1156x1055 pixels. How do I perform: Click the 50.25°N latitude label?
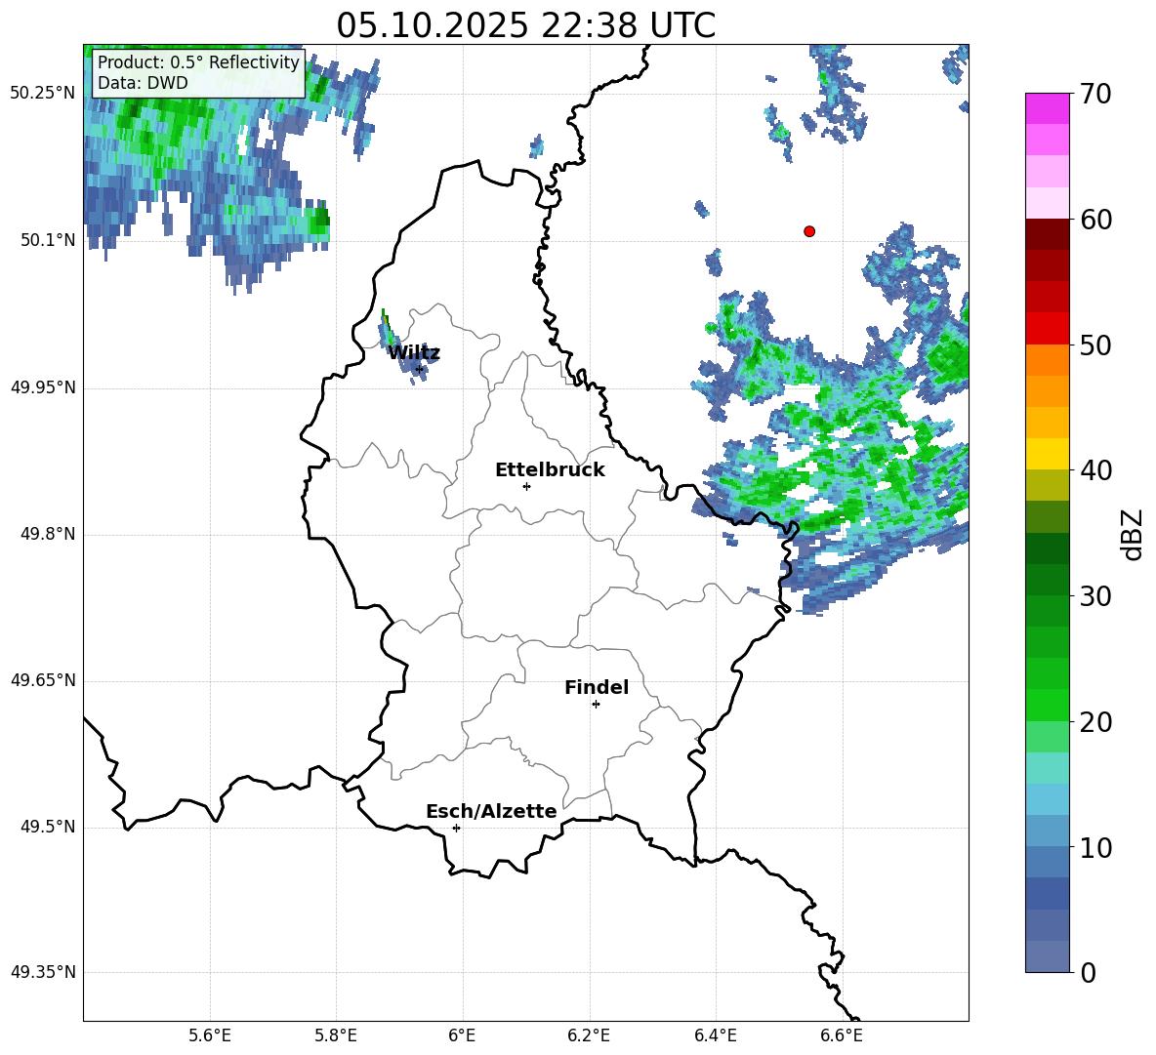[x=42, y=94]
